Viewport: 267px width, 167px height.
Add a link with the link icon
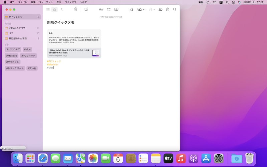pos(131,9)
